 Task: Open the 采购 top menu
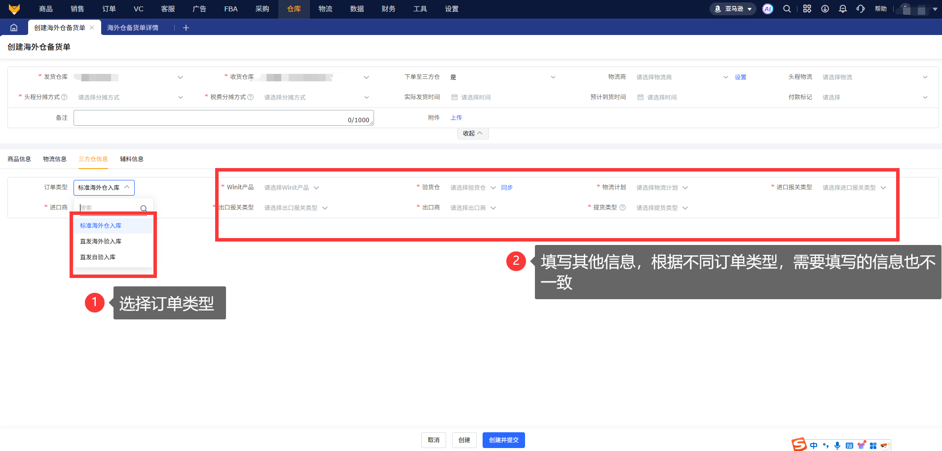click(263, 9)
